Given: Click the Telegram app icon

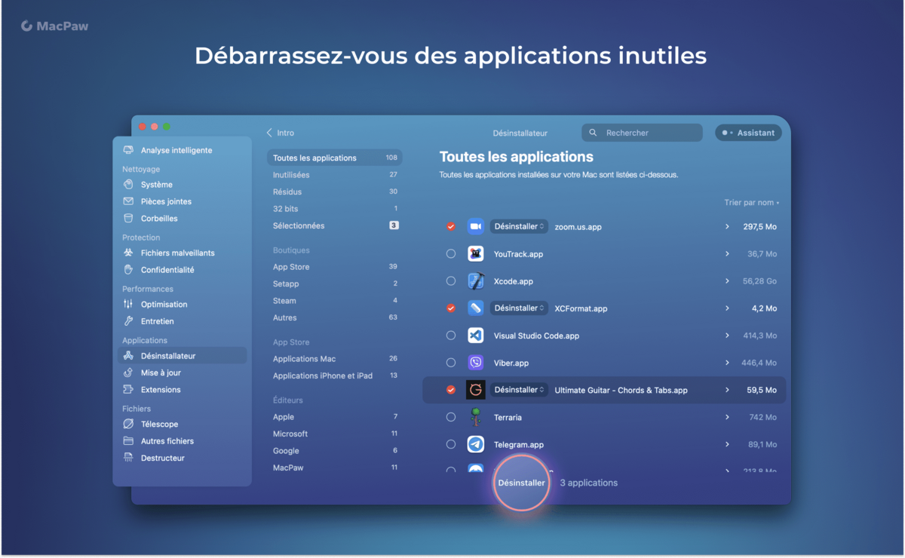Looking at the screenshot, I should pyautogui.click(x=475, y=444).
